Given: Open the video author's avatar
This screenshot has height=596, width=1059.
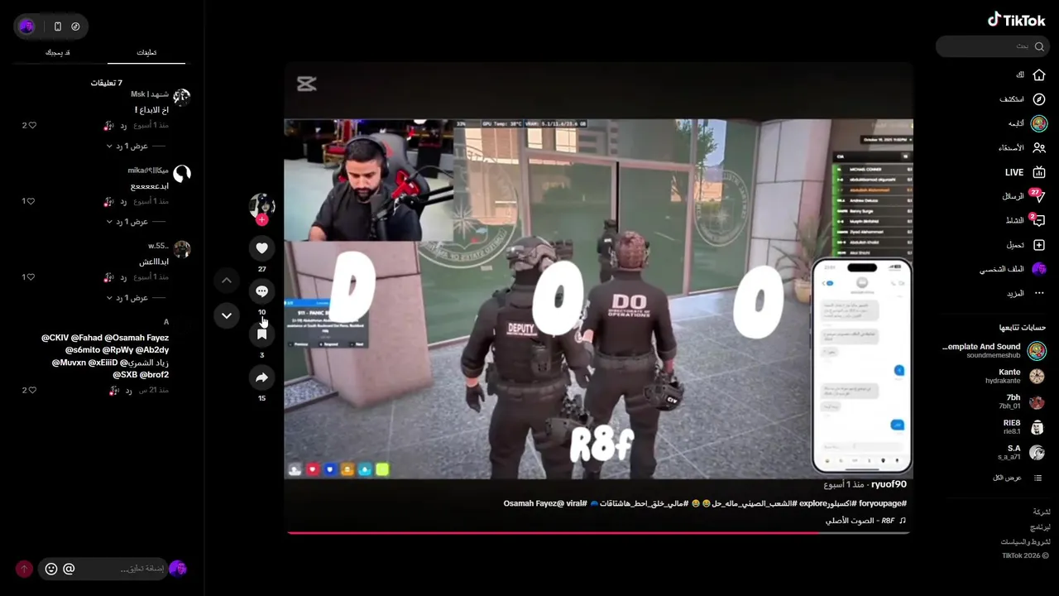Looking at the screenshot, I should (x=262, y=205).
